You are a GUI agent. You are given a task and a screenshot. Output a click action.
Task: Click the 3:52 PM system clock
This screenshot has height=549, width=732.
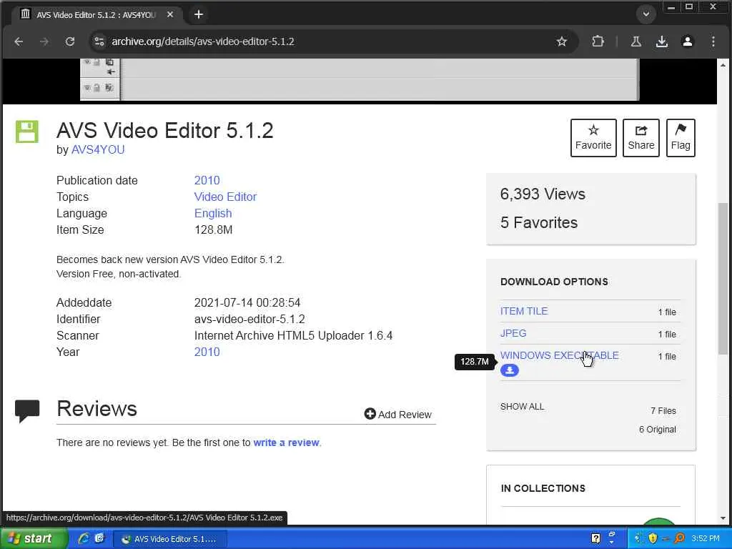pyautogui.click(x=706, y=538)
